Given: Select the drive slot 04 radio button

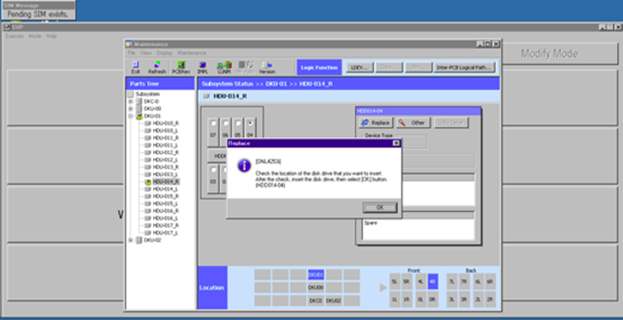Looking at the screenshot, I should tap(249, 123).
